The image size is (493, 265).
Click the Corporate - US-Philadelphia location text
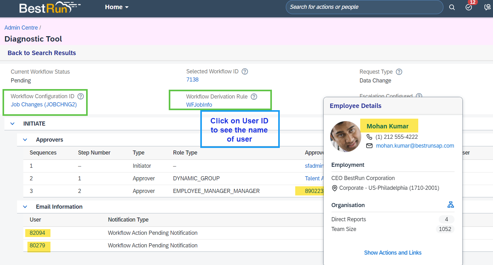(x=389, y=188)
